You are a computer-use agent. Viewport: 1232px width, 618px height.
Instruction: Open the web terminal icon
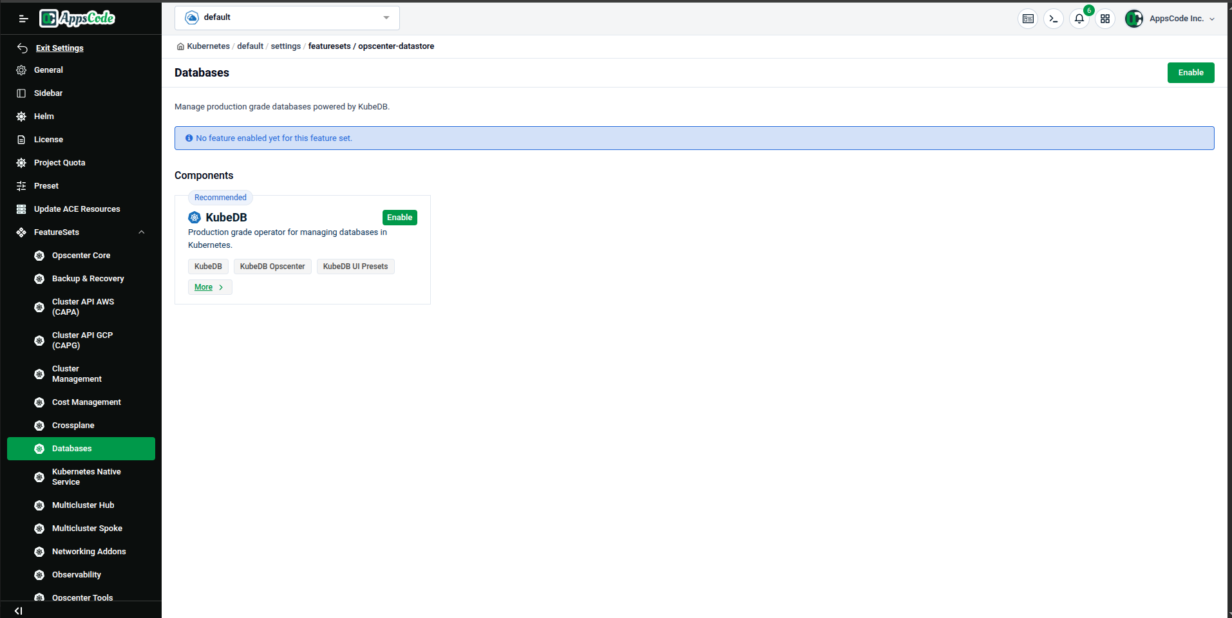pyautogui.click(x=1053, y=19)
